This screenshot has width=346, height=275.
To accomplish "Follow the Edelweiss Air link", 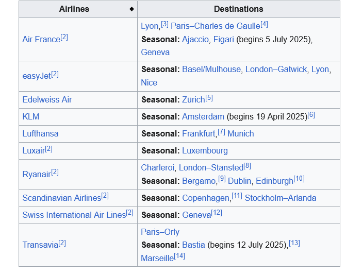I will (x=47, y=100).
